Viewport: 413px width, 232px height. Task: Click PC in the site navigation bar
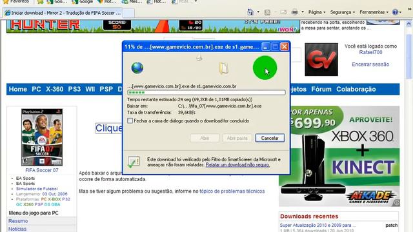click(36, 89)
